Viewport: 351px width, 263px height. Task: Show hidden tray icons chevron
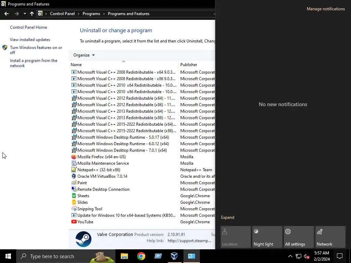(290, 256)
